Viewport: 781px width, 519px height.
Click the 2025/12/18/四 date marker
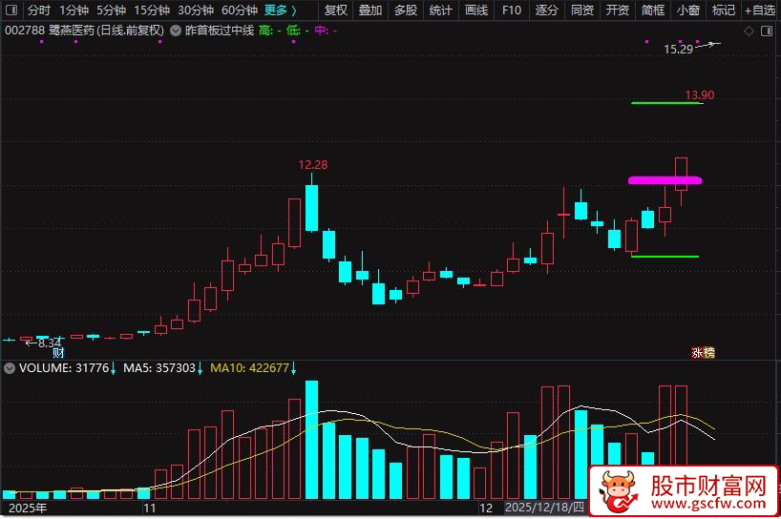click(544, 508)
